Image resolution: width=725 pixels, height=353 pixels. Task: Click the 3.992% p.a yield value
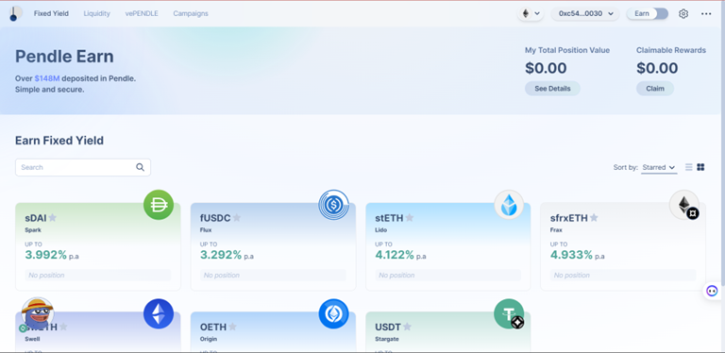tap(52, 255)
